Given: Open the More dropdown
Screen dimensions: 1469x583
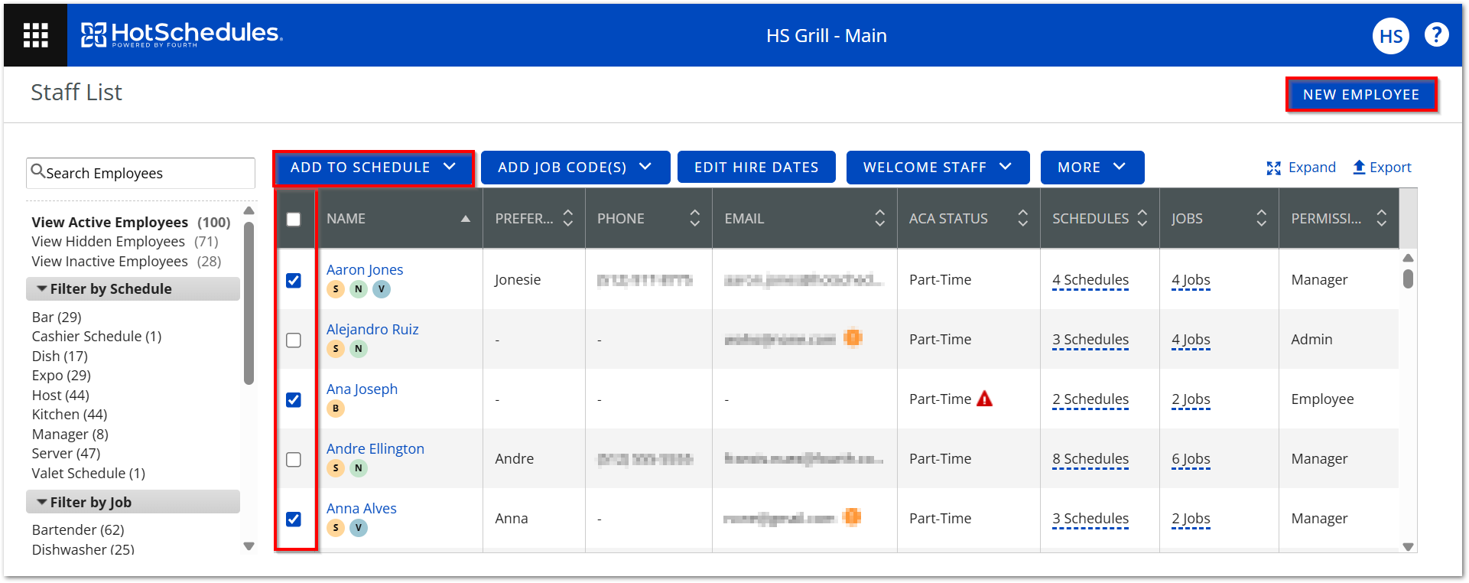Looking at the screenshot, I should (x=1092, y=168).
